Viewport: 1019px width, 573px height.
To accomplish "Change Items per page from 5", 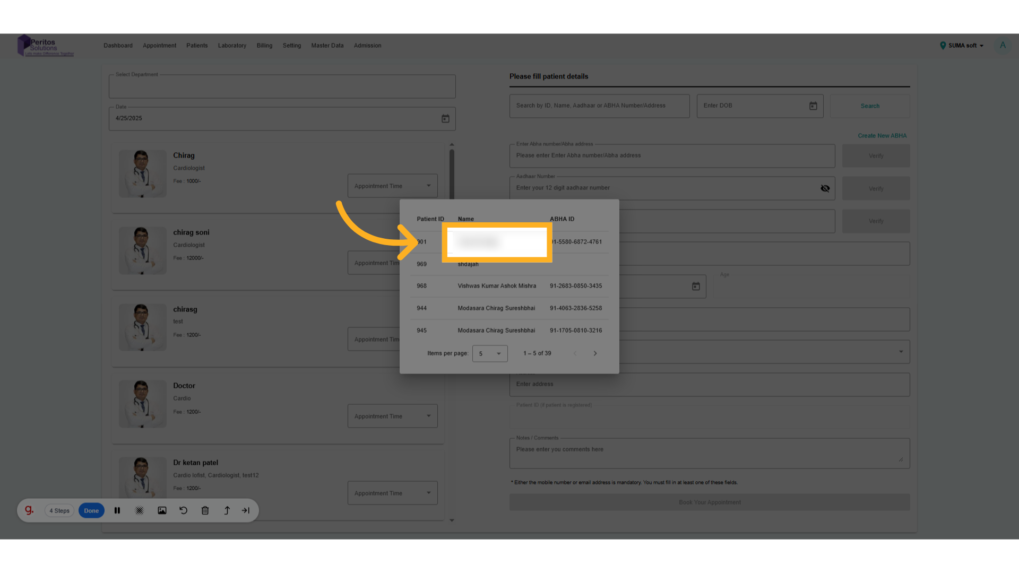I will (489, 353).
